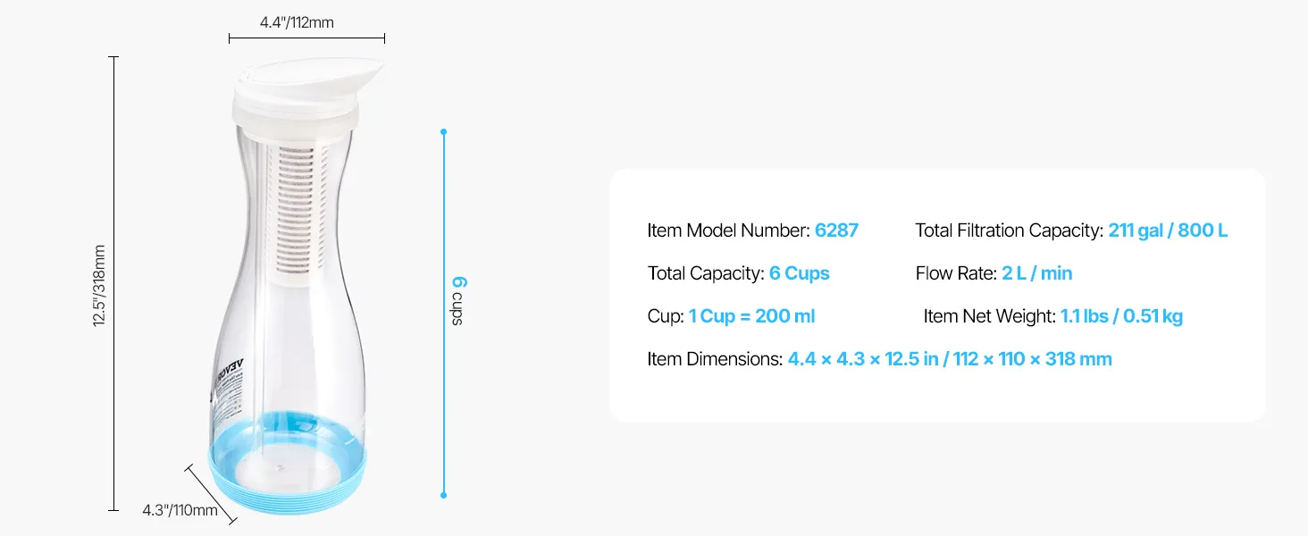
Task: Click the 4.3"/110mm depth label
Action: 180,511
